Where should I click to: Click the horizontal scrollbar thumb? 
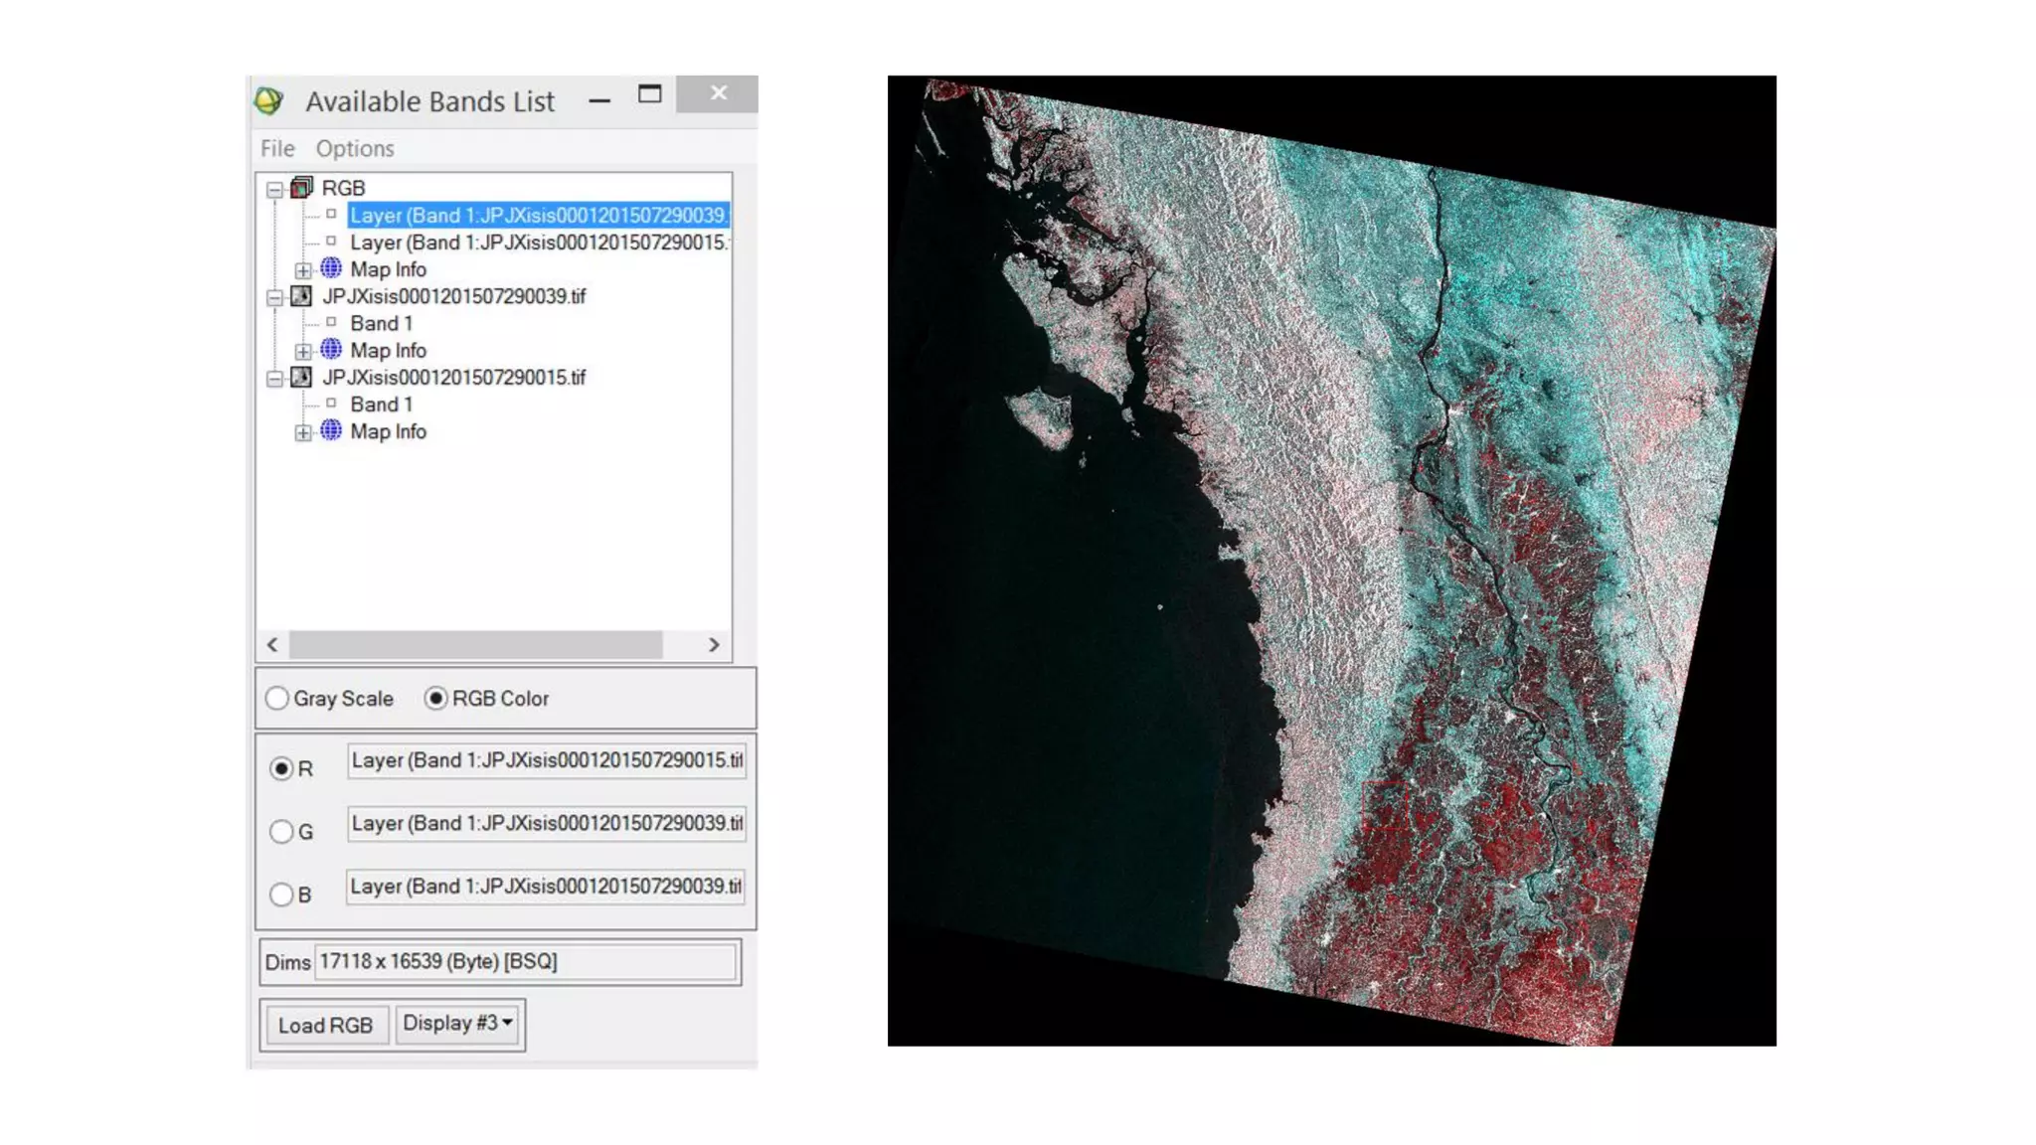(475, 645)
